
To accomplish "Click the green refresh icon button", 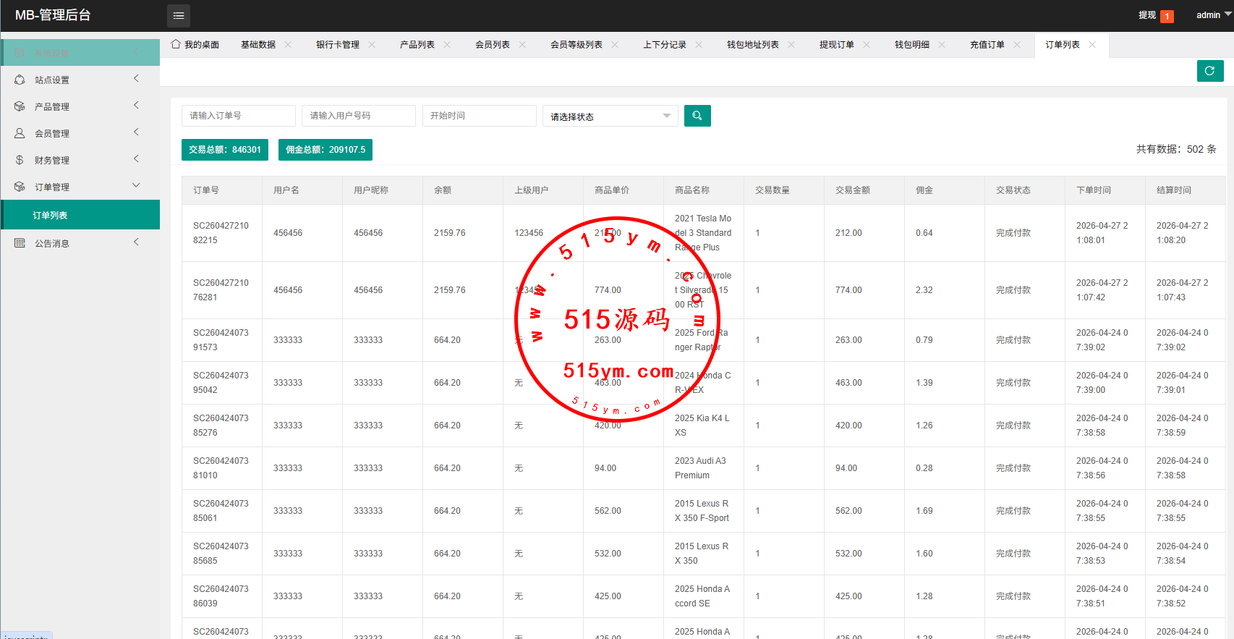I will click(1209, 71).
